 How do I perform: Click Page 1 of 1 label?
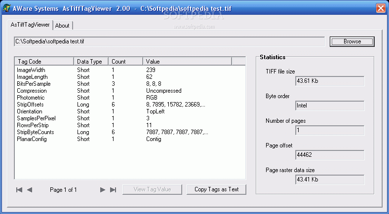63,190
